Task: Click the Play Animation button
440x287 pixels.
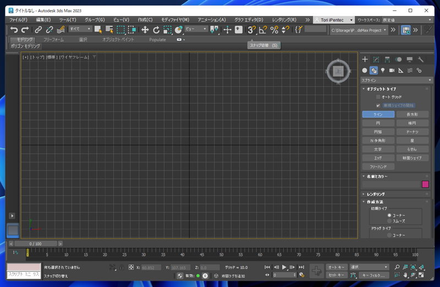Action: [x=284, y=267]
